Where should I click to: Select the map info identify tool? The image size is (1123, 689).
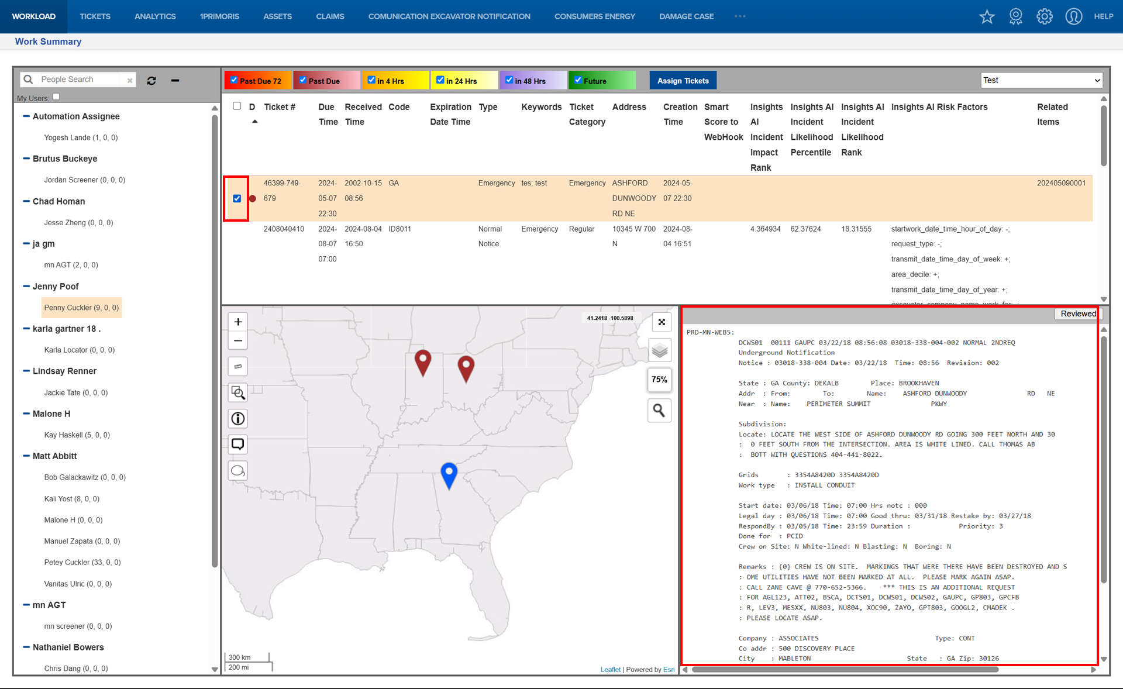(238, 419)
